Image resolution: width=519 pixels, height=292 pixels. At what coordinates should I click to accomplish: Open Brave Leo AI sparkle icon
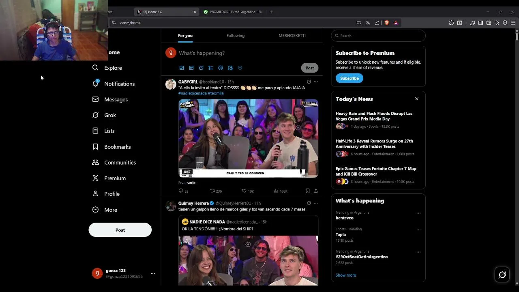pos(497,23)
